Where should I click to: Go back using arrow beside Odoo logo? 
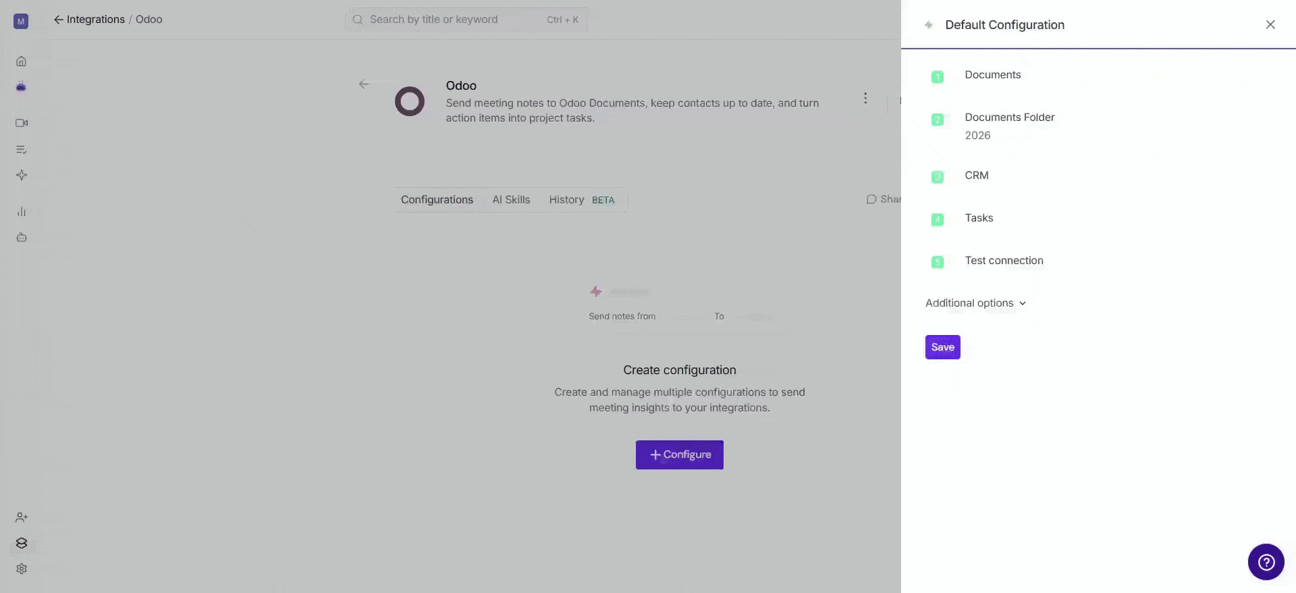[364, 84]
